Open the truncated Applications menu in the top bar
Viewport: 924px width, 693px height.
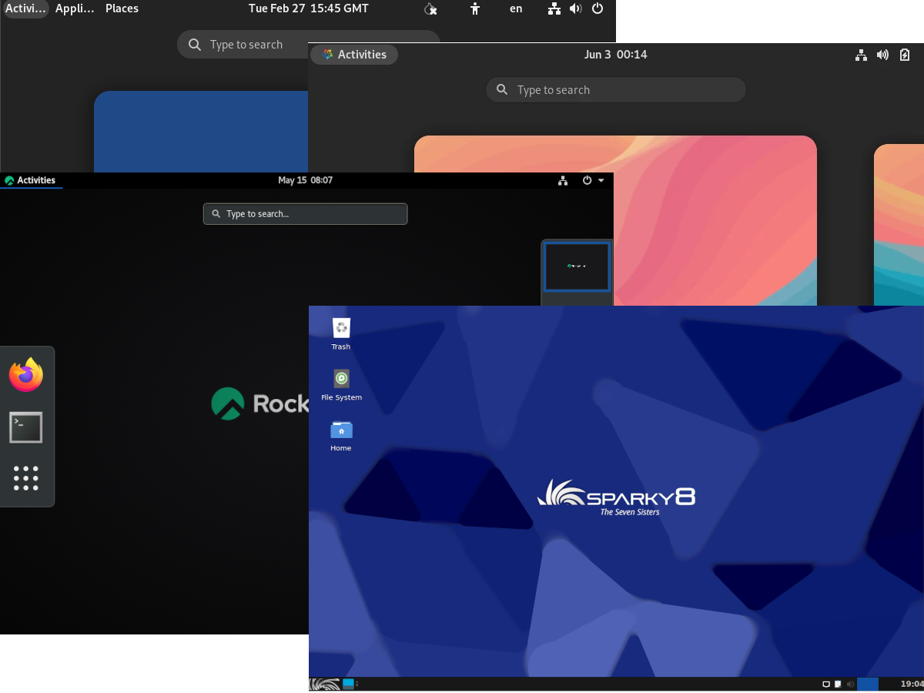75,8
